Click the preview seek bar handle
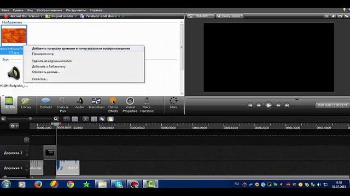The image size is (350, 196). tap(297, 99)
